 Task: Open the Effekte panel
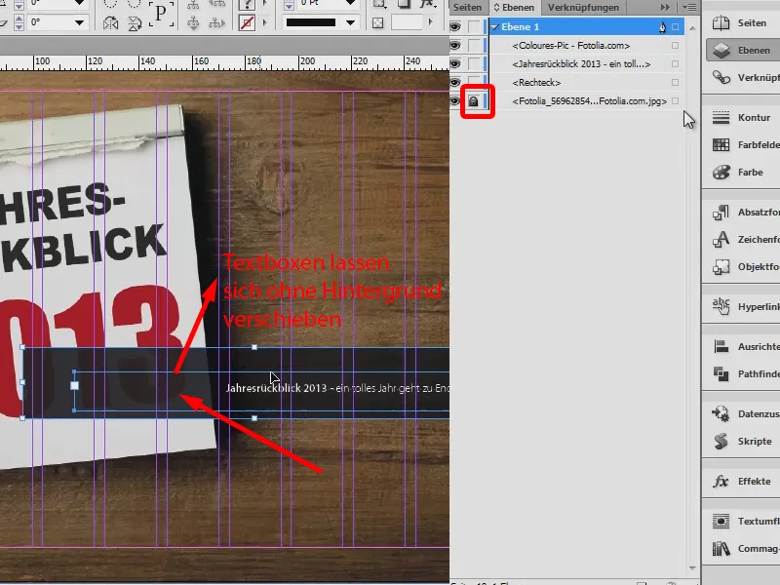point(743,481)
